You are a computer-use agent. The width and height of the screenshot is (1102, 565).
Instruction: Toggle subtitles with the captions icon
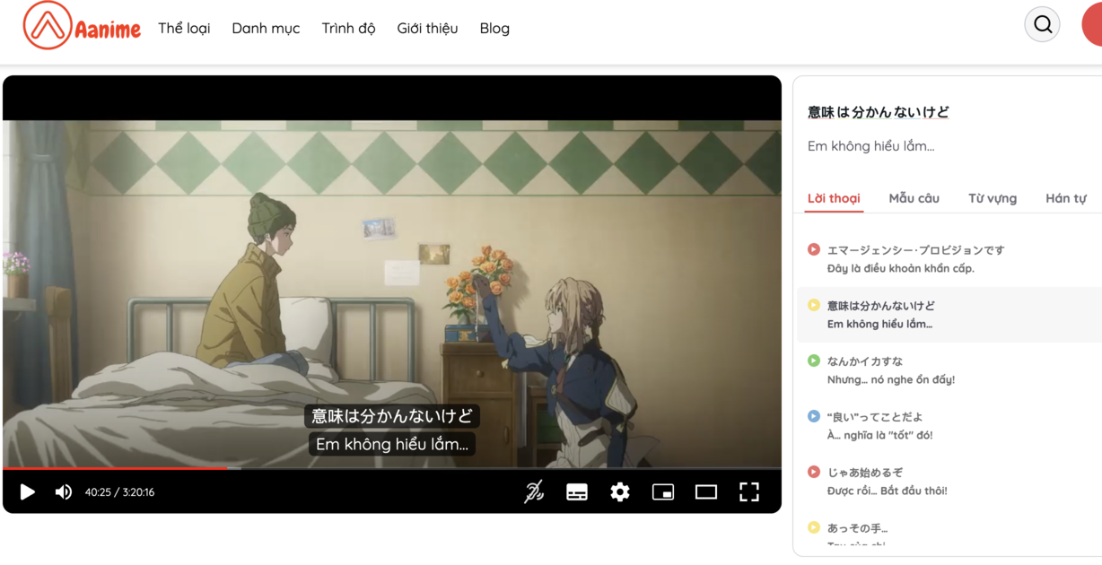(x=577, y=491)
